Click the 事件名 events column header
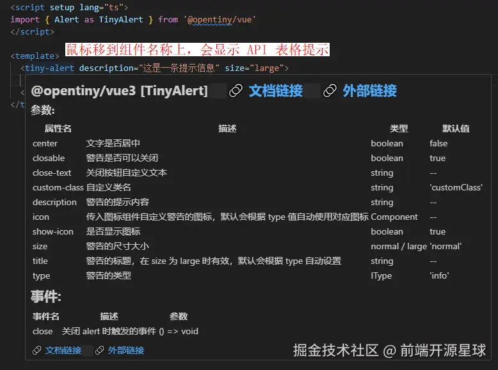The width and height of the screenshot is (498, 370). coord(45,316)
